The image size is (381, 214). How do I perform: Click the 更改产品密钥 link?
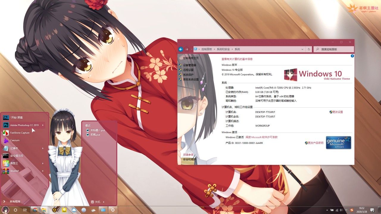(316, 143)
